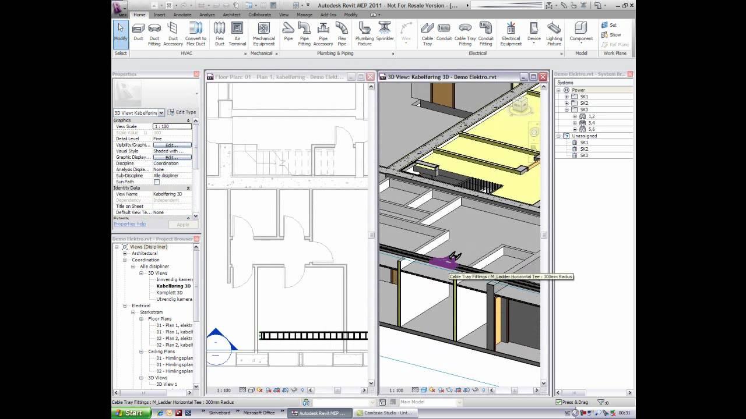Switch to the Collaborate ribbon tab
Image resolution: width=746 pixels, height=419 pixels.
pos(259,15)
